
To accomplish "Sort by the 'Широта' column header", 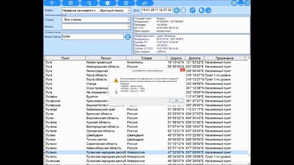I will point(176,58).
